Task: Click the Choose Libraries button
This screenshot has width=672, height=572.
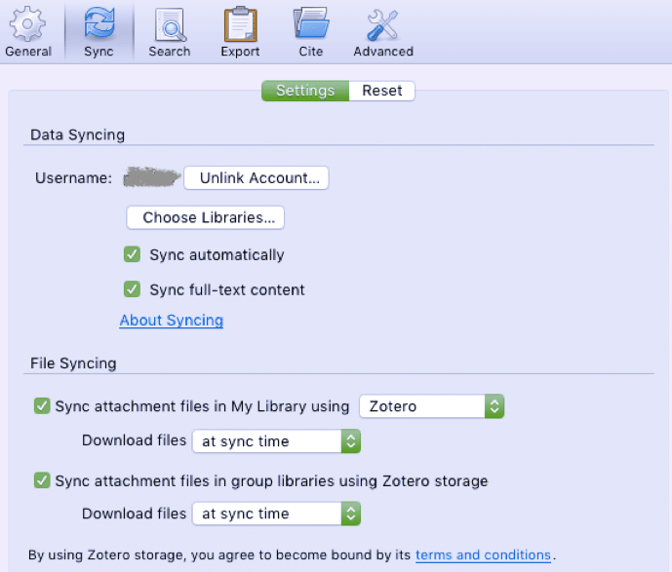Action: pos(206,217)
